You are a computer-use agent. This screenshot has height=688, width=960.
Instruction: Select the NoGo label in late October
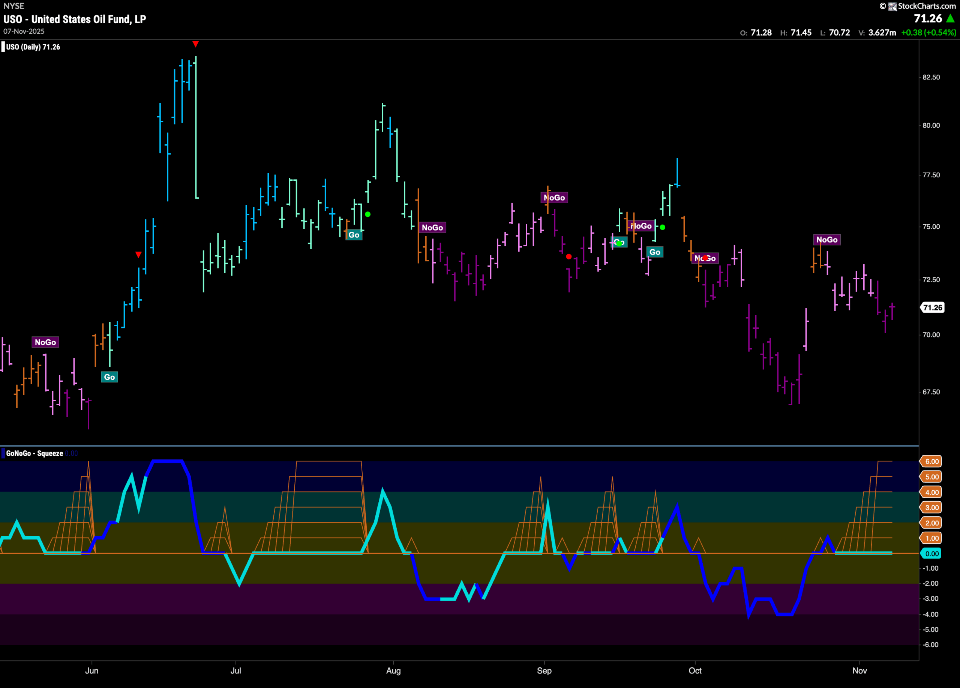826,240
